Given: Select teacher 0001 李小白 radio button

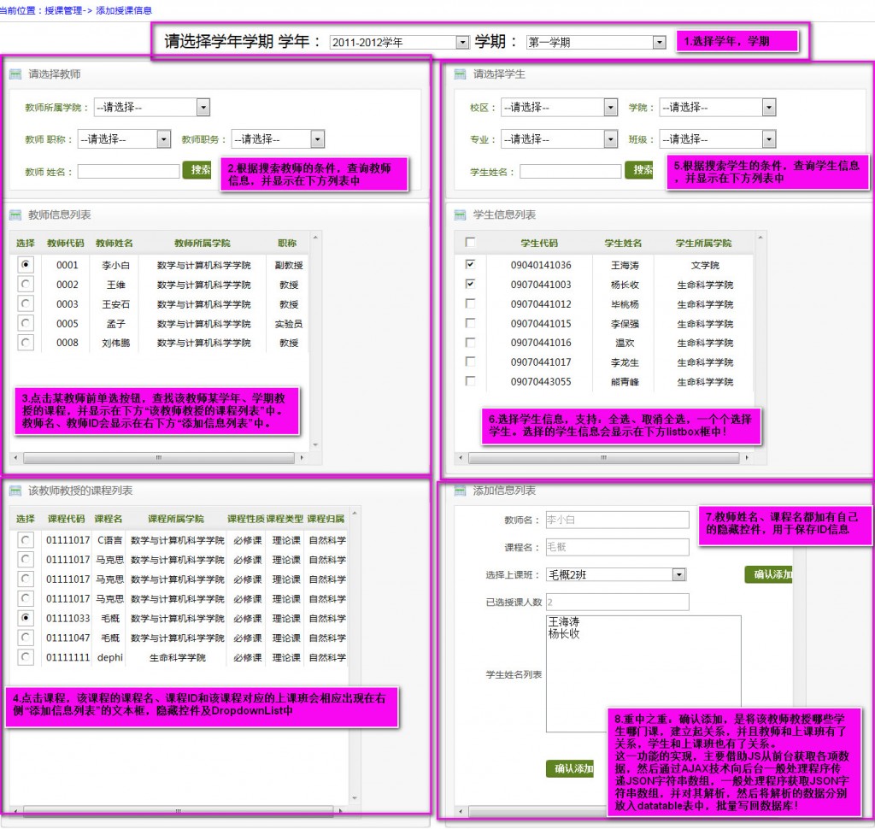Looking at the screenshot, I should (26, 264).
